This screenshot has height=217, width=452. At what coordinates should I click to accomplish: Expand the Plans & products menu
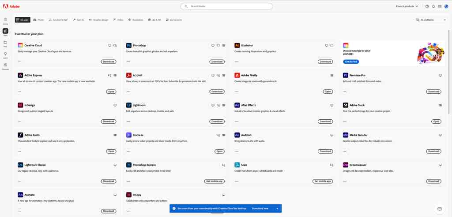(x=407, y=6)
